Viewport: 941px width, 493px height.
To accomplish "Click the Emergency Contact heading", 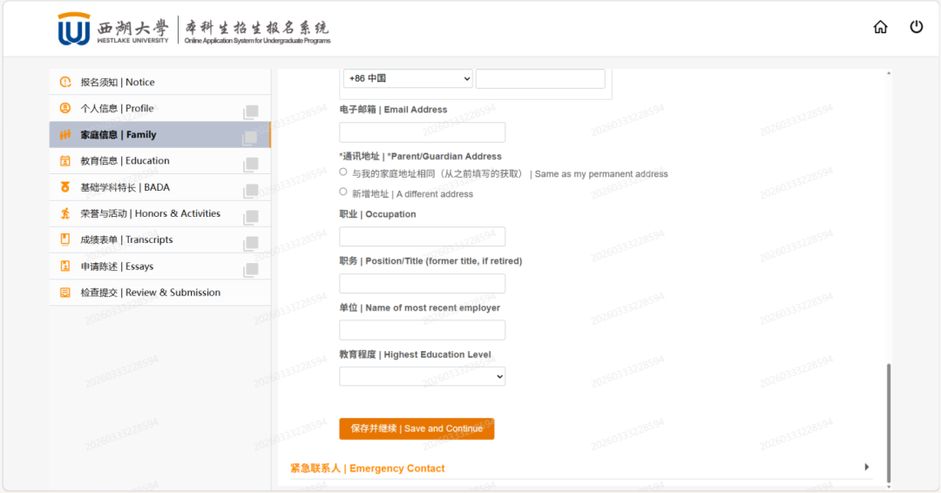I will [x=368, y=469].
